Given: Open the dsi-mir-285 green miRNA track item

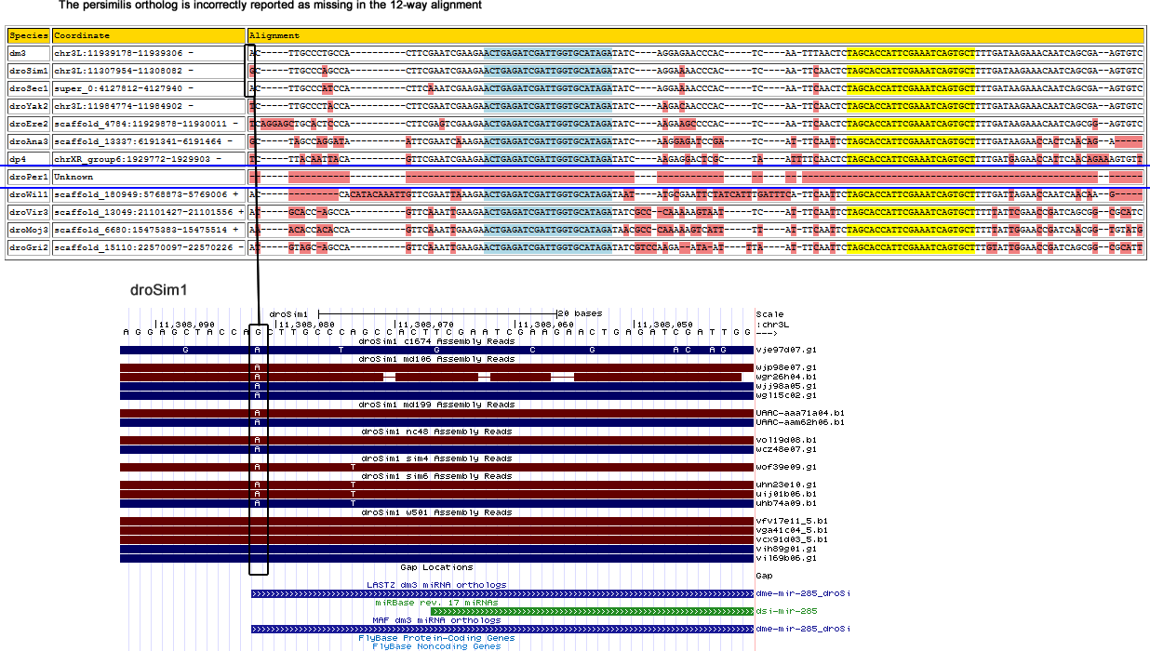Looking at the screenshot, I should (x=592, y=611).
